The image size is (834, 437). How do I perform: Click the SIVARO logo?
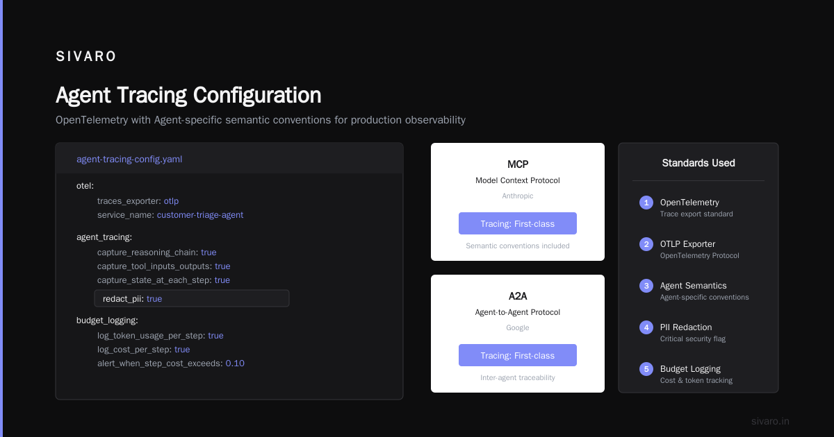[x=86, y=56]
